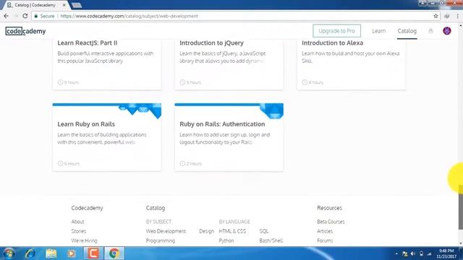Open HTML & CSS footer link
This screenshot has height=260, width=463.
[x=232, y=231]
